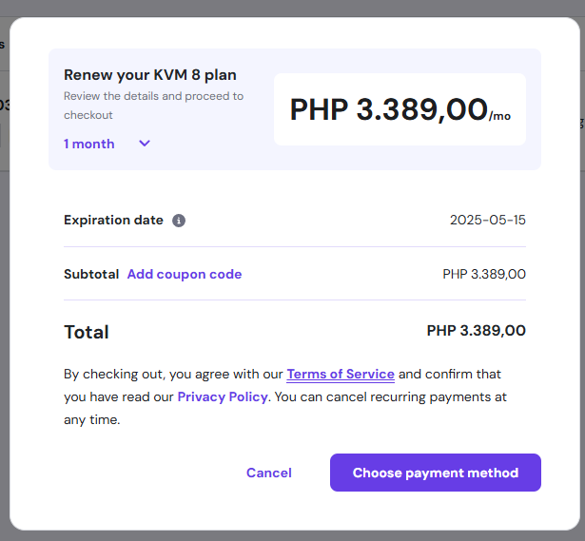Open the Privacy Policy link
This screenshot has height=541, width=585.
tap(223, 396)
